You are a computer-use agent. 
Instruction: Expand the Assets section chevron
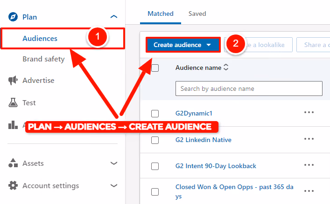(x=114, y=163)
